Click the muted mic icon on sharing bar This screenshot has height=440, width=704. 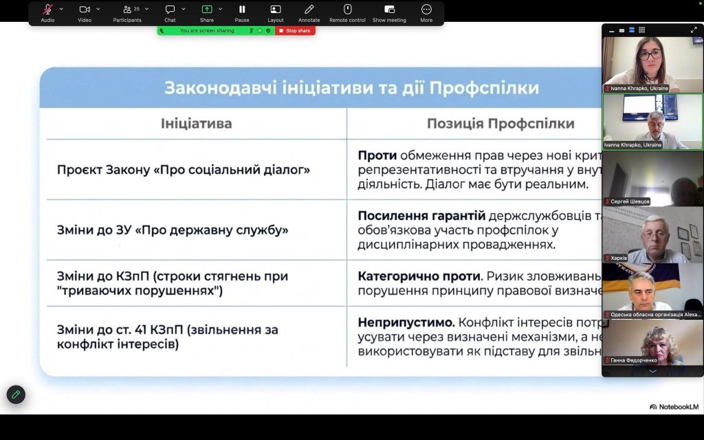tap(252, 30)
